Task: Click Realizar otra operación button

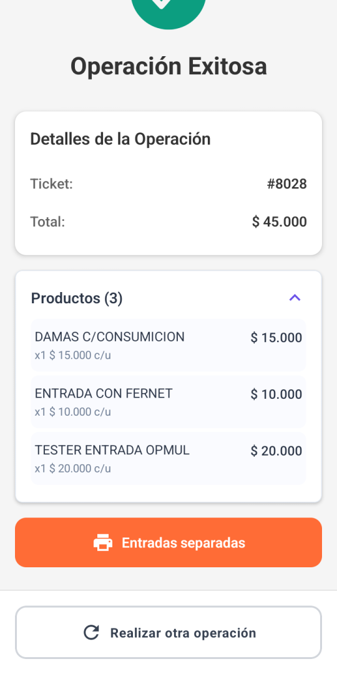Action: (x=168, y=632)
